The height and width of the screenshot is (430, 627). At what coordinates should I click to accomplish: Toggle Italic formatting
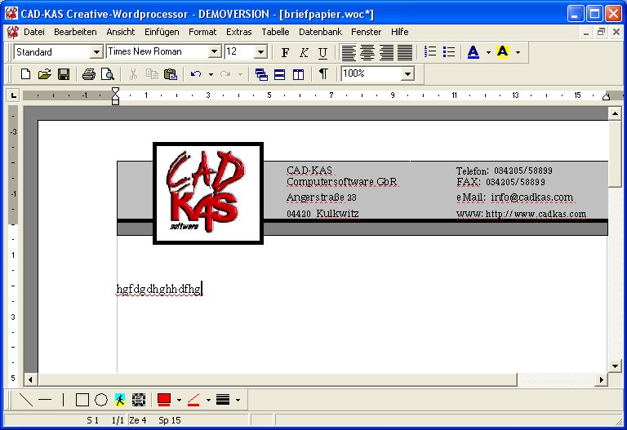click(304, 52)
